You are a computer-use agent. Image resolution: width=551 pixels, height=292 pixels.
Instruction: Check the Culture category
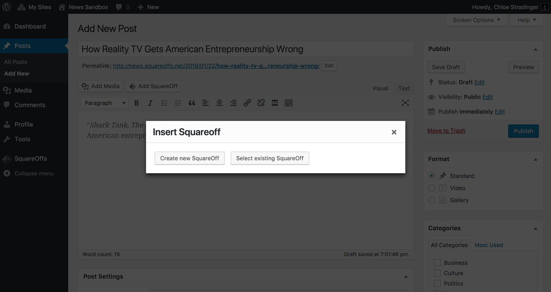(437, 273)
